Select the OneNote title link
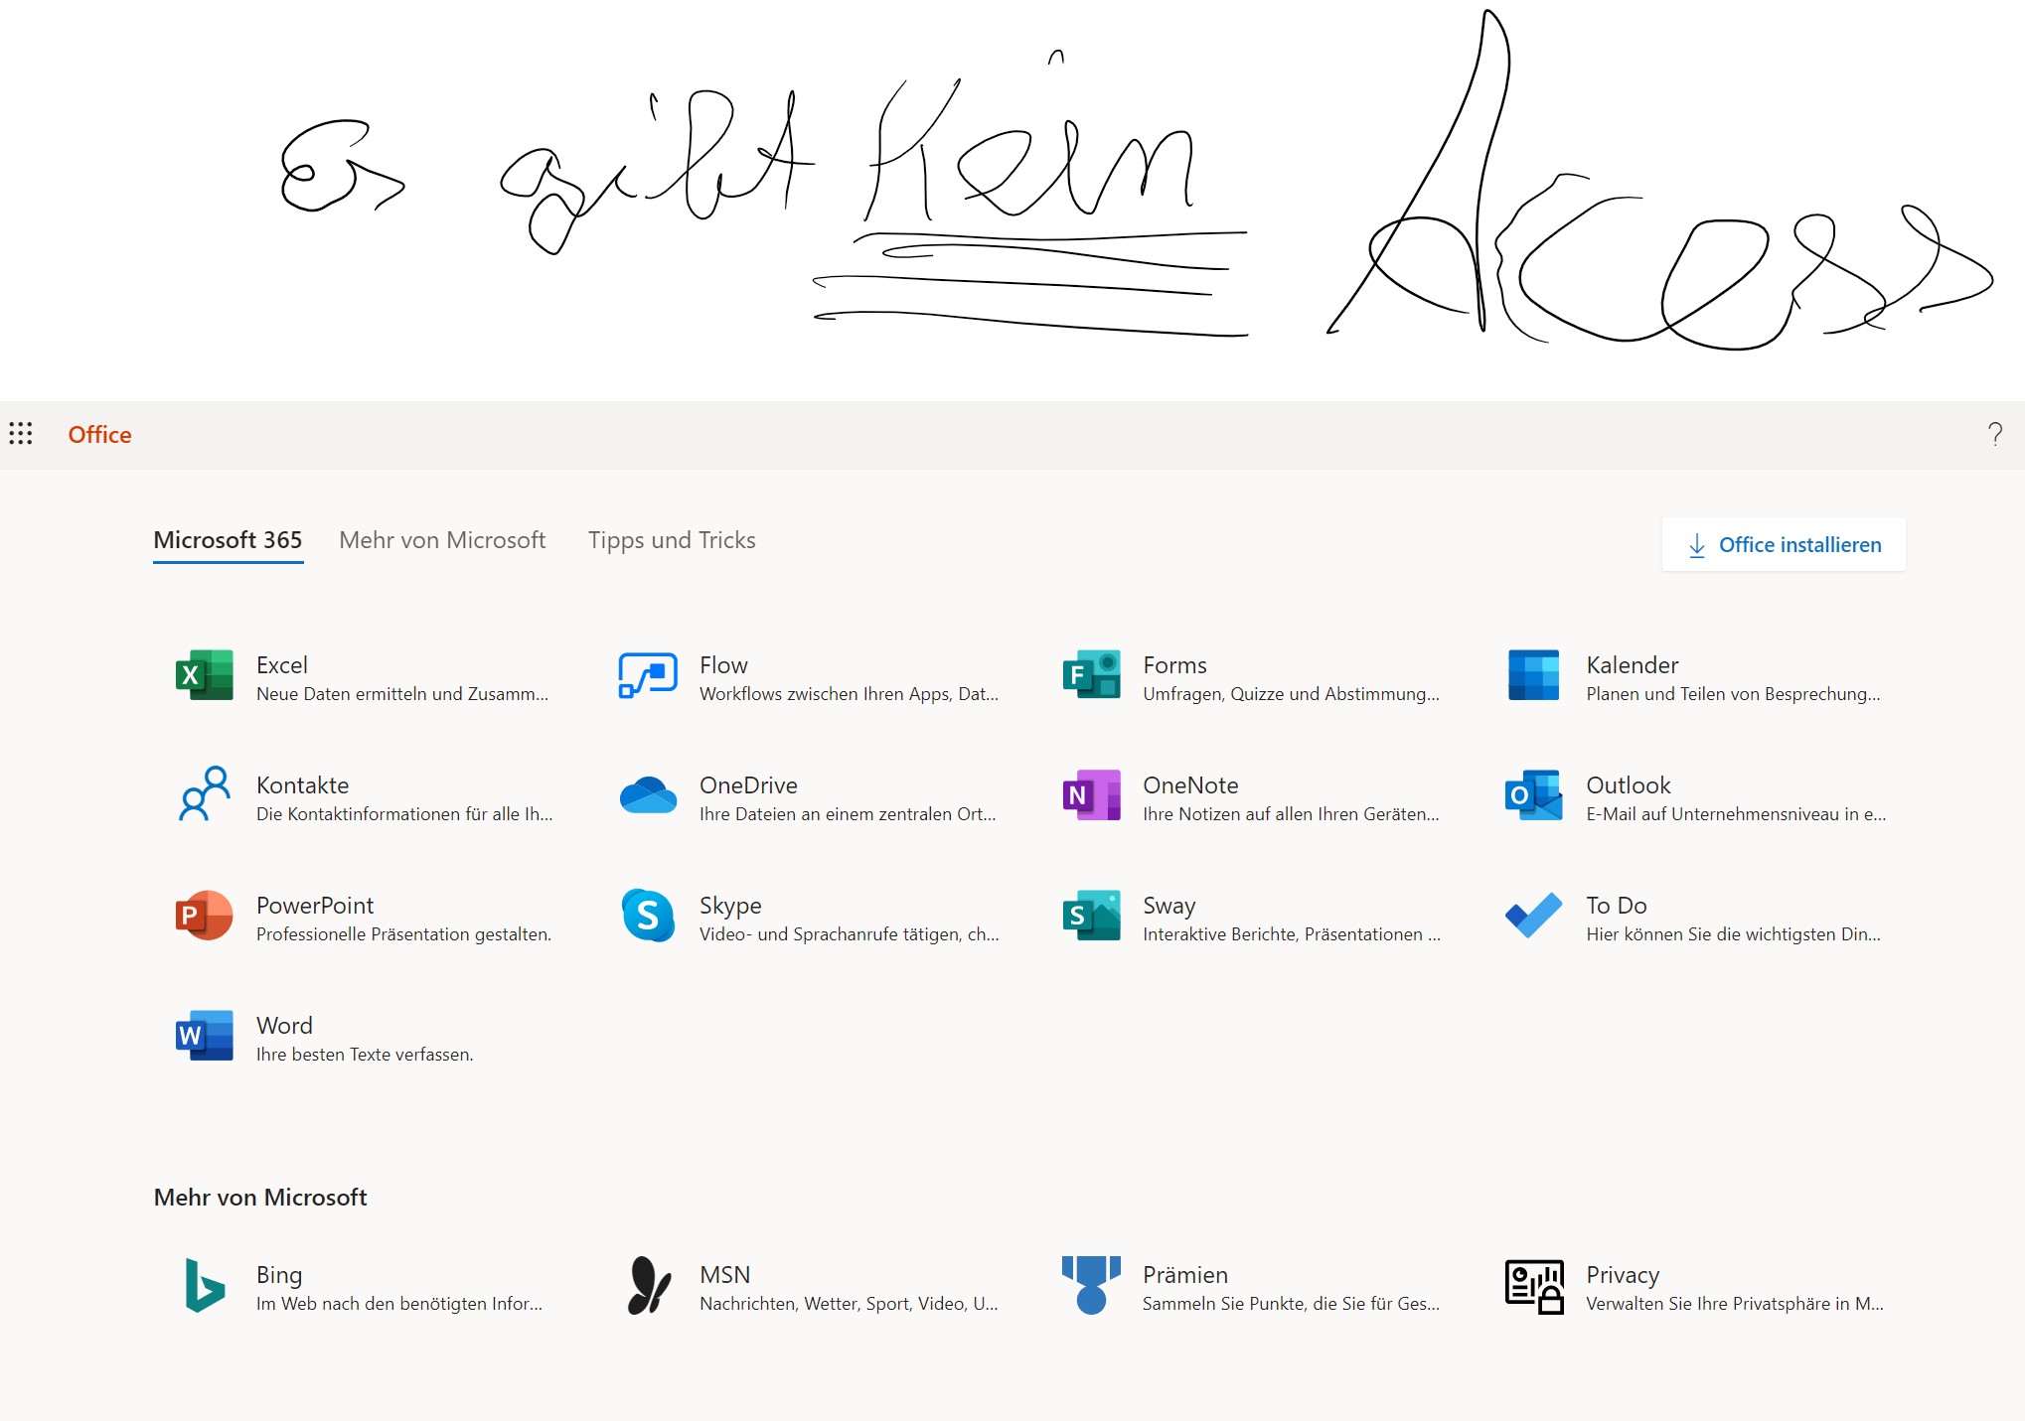This screenshot has width=2025, height=1421. pyautogui.click(x=1190, y=785)
